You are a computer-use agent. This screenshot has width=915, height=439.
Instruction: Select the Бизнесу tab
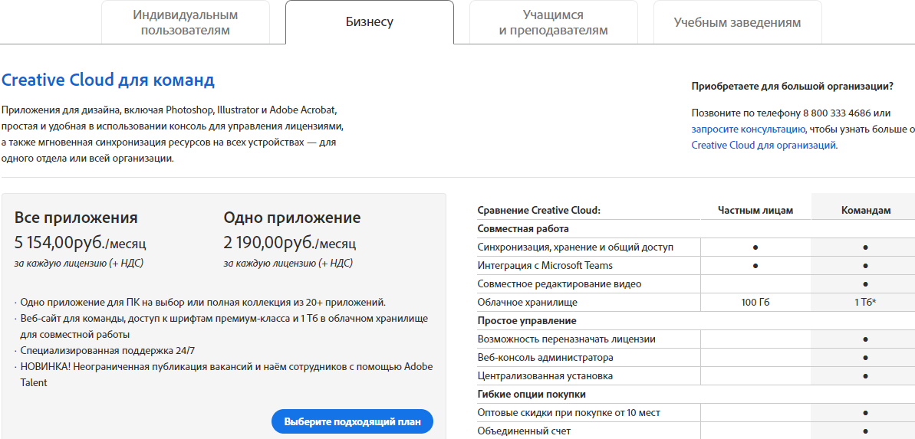[x=369, y=22]
